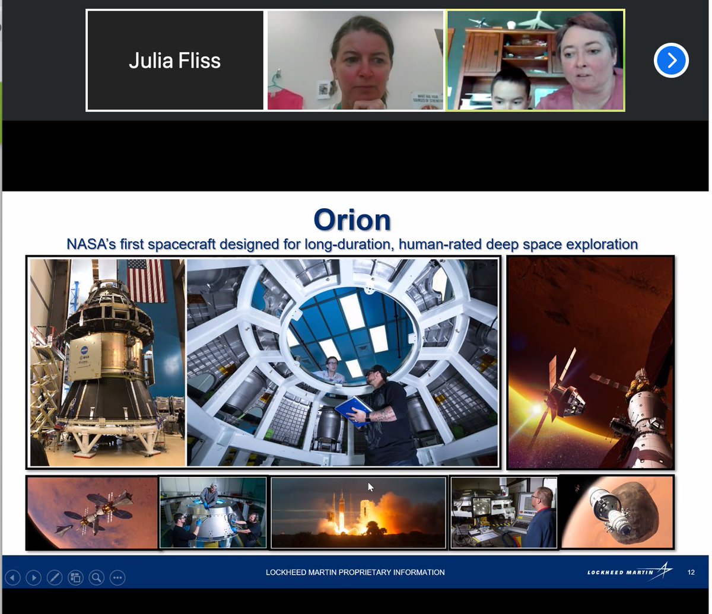Select video tile with child and woman
712x614 pixels.
pyautogui.click(x=535, y=60)
